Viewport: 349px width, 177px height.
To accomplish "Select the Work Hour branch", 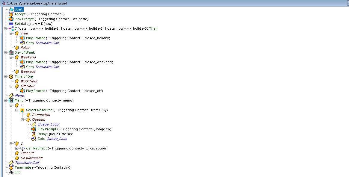I will tap(29, 81).
